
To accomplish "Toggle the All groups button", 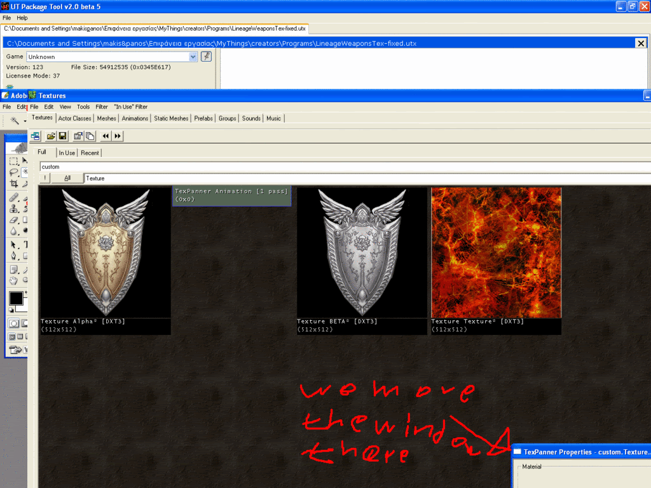I will pos(67,179).
